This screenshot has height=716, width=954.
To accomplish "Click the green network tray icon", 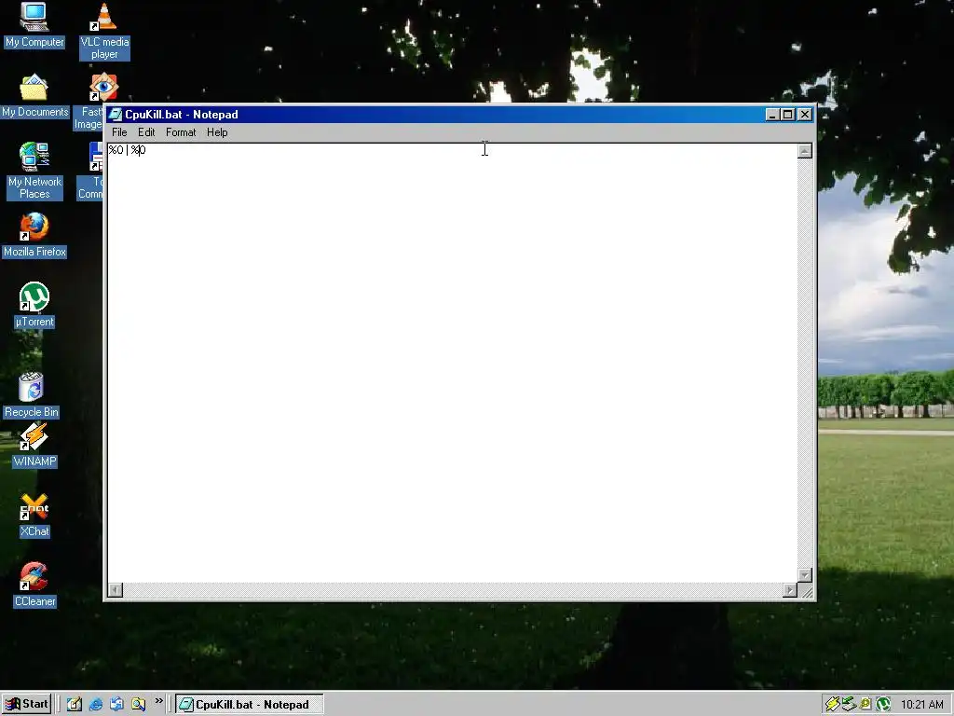I will point(849,705).
